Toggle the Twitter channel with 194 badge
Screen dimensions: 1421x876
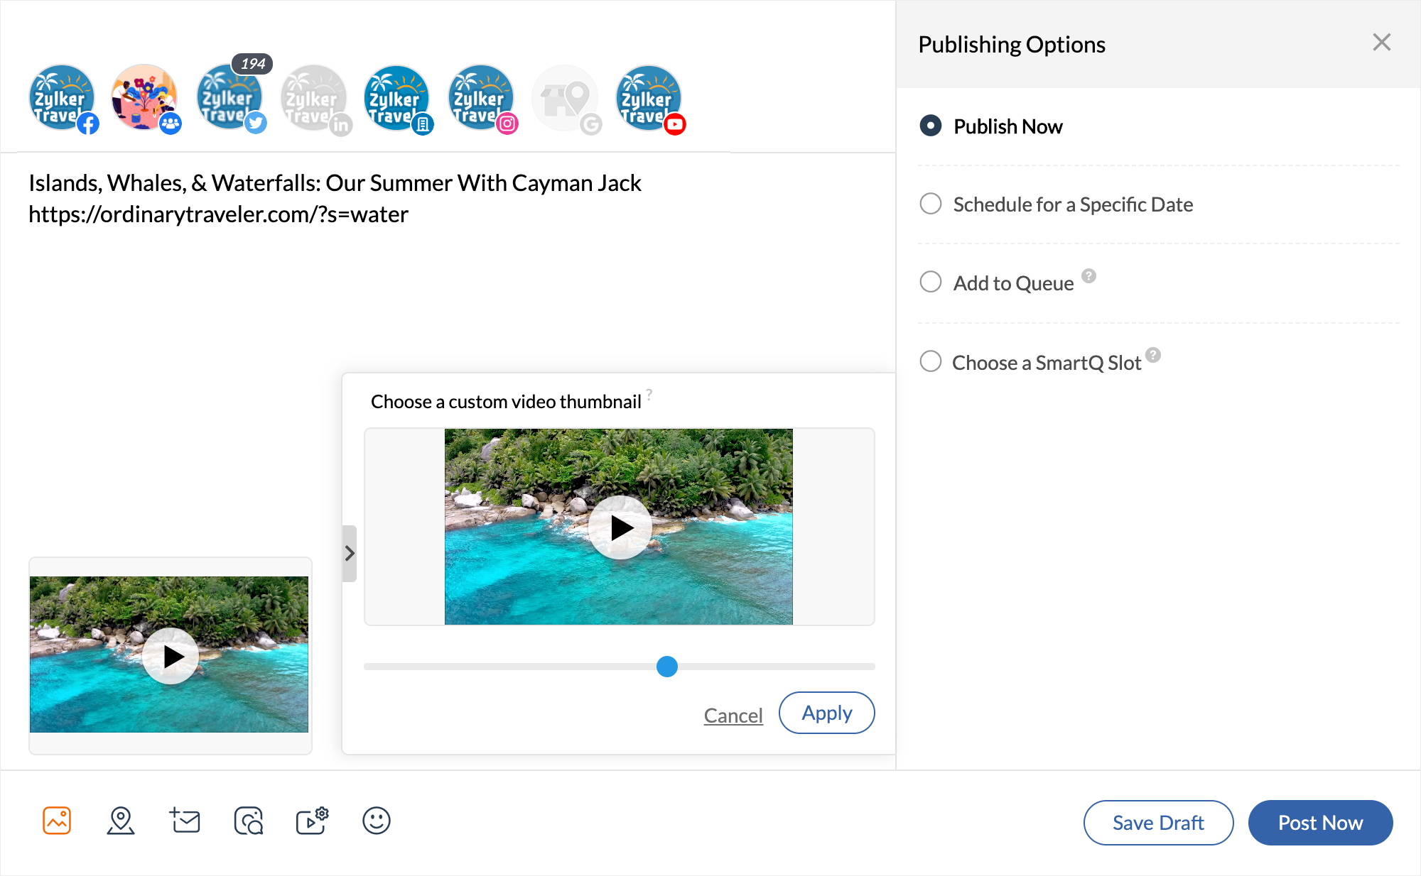coord(229,98)
